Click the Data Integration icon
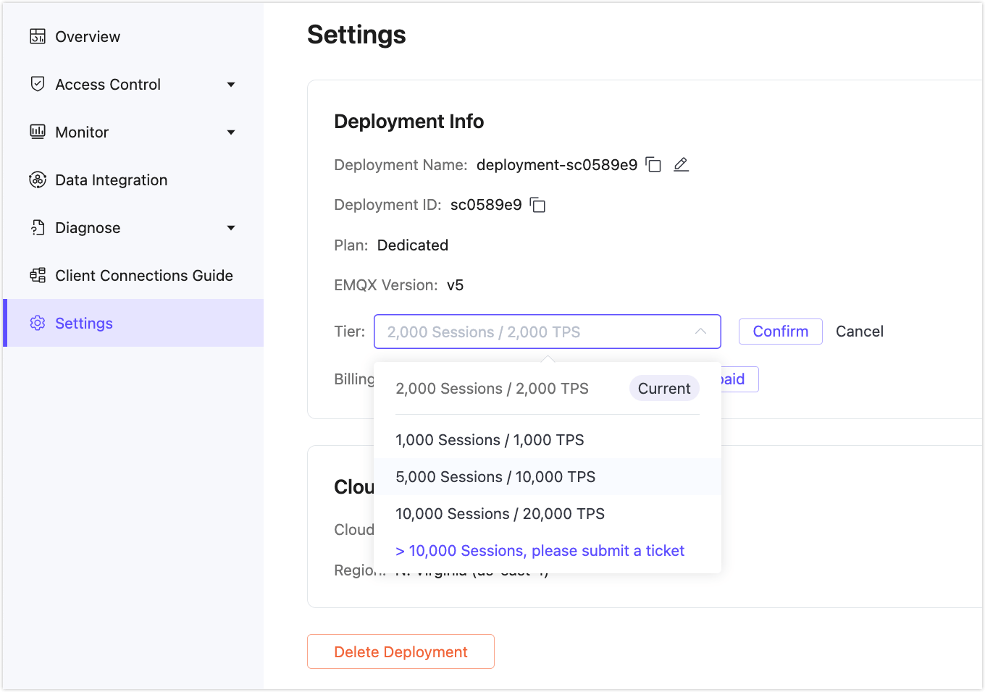 coord(38,180)
